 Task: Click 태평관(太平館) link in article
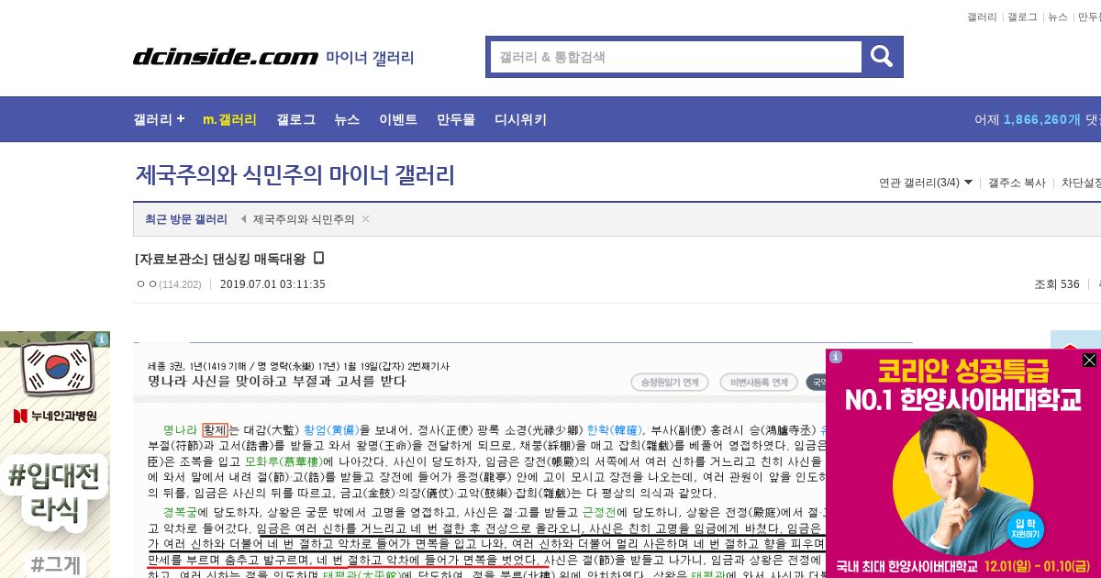click(x=361, y=575)
